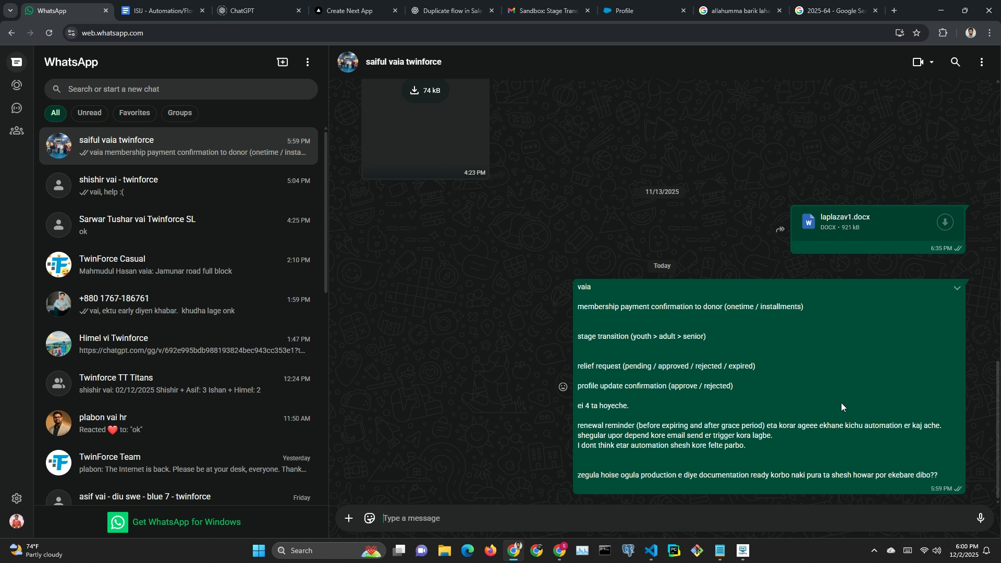This screenshot has width=1001, height=563.
Task: Filter chats by Favorites
Action: [135, 113]
